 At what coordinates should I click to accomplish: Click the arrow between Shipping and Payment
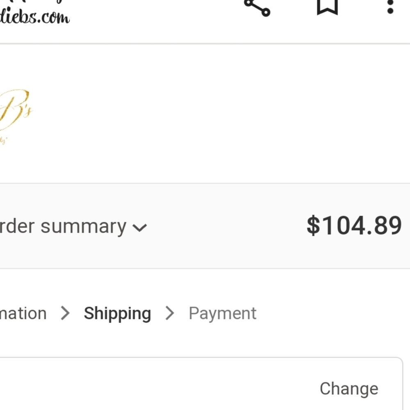pyautogui.click(x=170, y=313)
